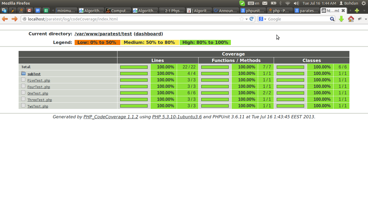This screenshot has width=368, height=207.
Task: Open the PHP 5.3.10-1ubuntu3.6 link
Action: [x=177, y=117]
